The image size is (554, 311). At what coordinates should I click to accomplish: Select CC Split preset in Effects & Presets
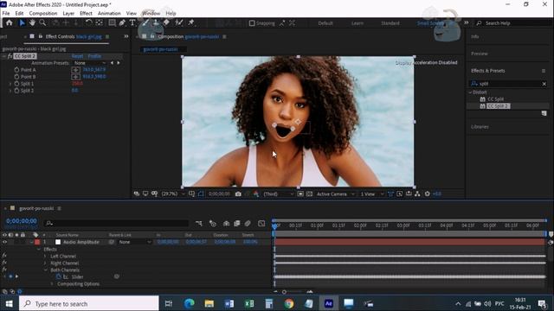(x=496, y=99)
